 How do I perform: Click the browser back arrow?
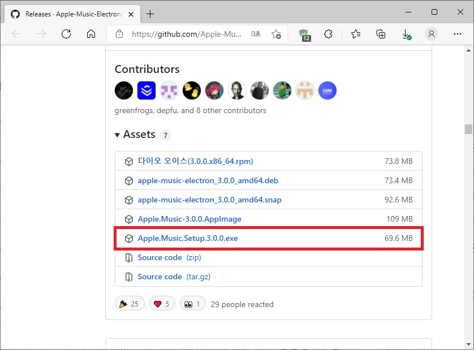point(16,34)
